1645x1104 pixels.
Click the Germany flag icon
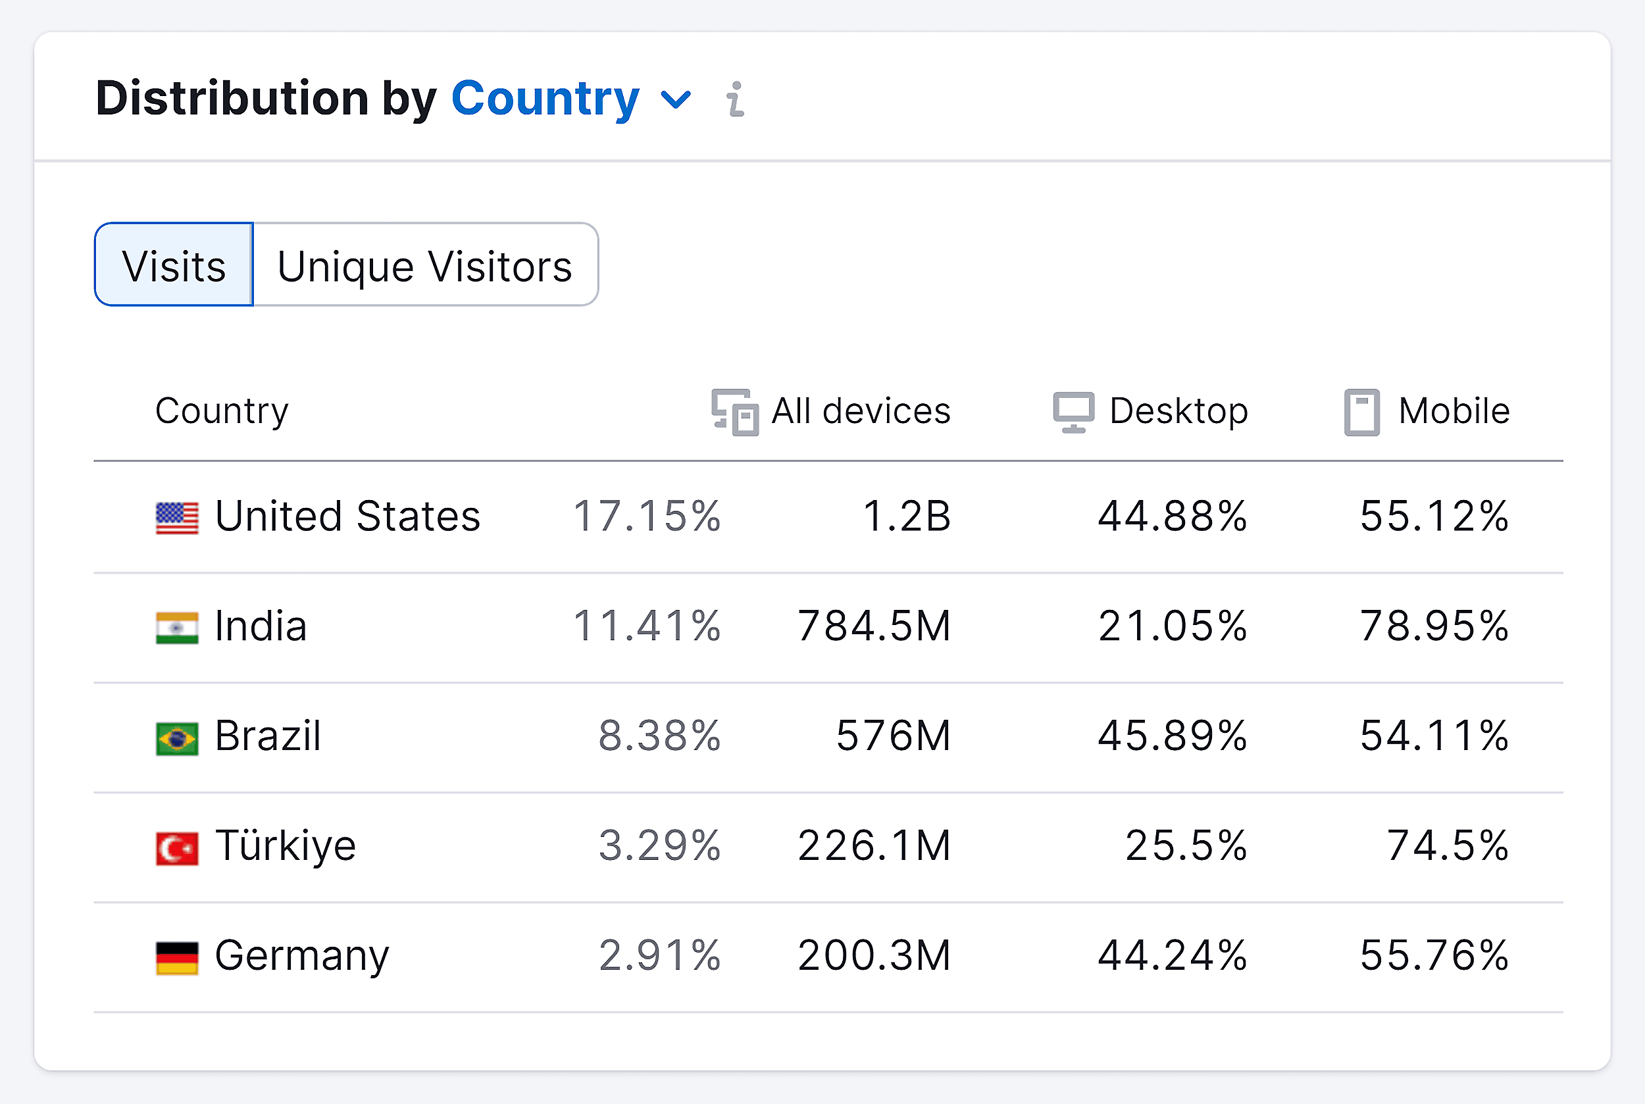pos(177,958)
